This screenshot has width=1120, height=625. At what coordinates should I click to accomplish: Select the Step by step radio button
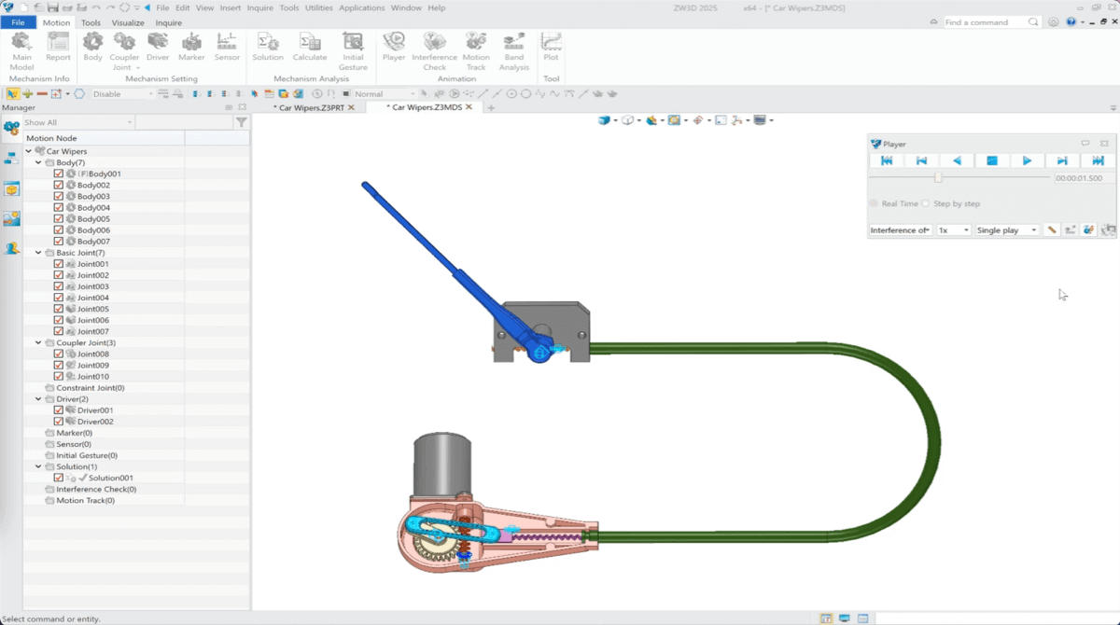[x=926, y=203]
